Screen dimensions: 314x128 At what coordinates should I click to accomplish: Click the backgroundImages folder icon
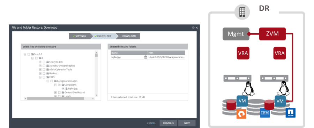tap(55, 81)
